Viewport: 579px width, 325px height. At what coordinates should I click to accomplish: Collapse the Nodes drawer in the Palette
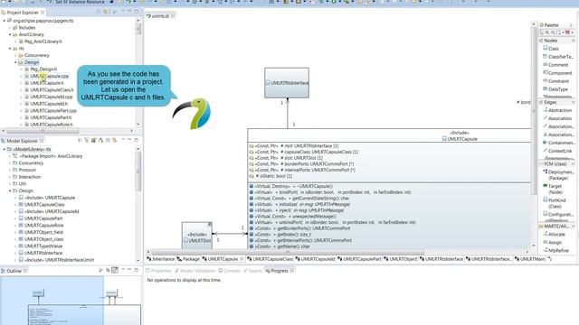click(556, 41)
